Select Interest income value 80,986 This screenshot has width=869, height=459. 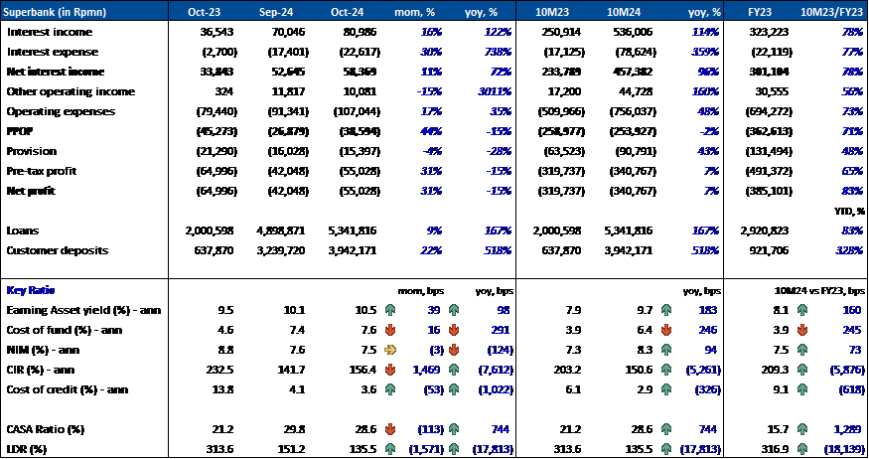[x=360, y=32]
